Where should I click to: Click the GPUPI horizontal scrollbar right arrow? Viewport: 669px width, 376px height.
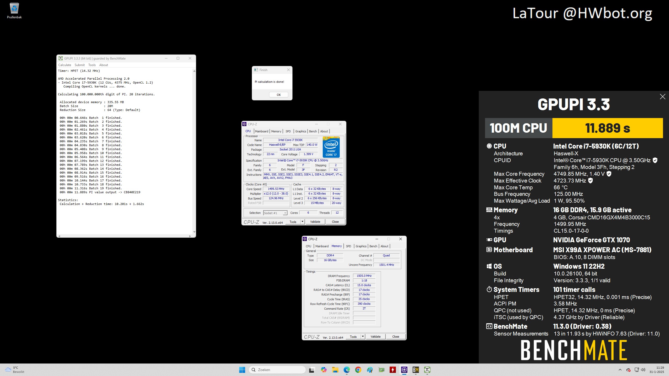(x=190, y=236)
